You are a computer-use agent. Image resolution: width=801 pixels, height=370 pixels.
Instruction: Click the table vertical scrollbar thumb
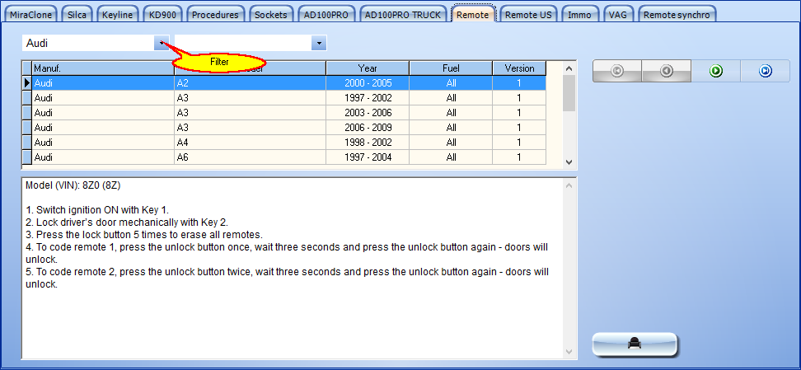[x=569, y=93]
